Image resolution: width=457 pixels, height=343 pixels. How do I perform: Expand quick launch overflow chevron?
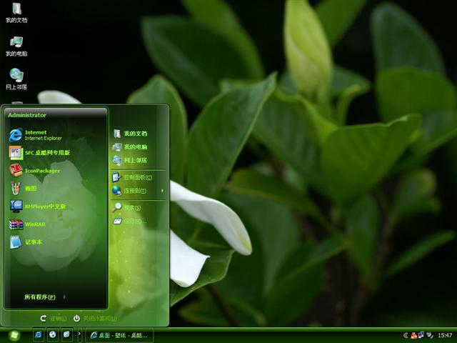(79, 334)
